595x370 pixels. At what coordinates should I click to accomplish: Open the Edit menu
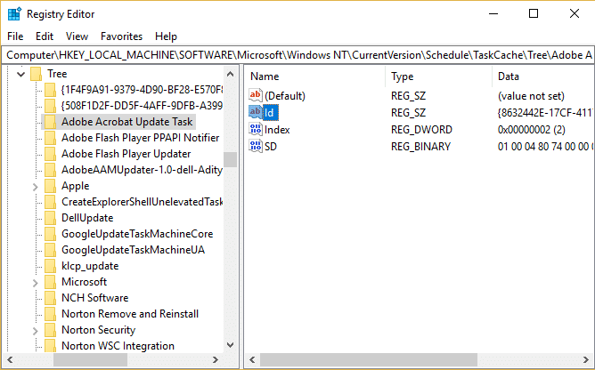point(45,36)
